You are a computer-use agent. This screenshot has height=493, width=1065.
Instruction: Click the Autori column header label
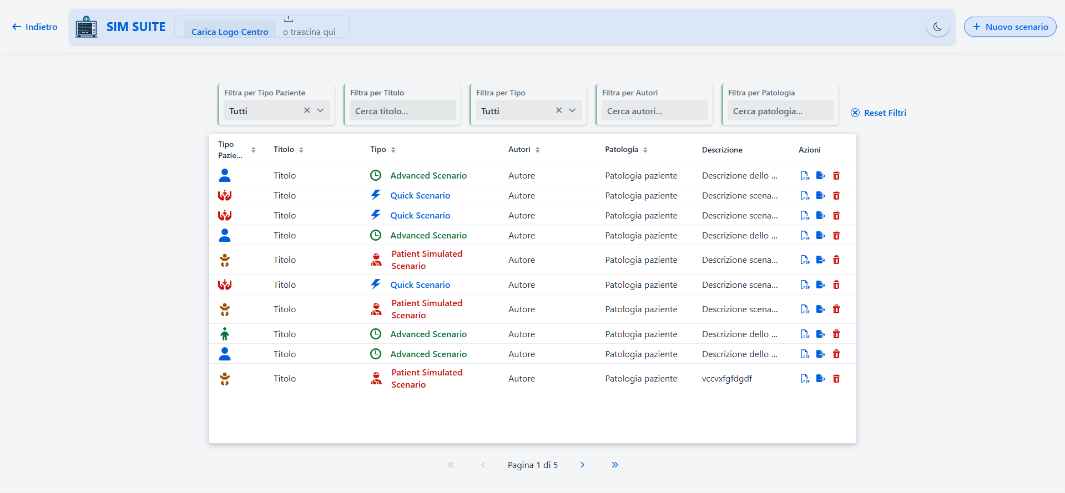(519, 149)
